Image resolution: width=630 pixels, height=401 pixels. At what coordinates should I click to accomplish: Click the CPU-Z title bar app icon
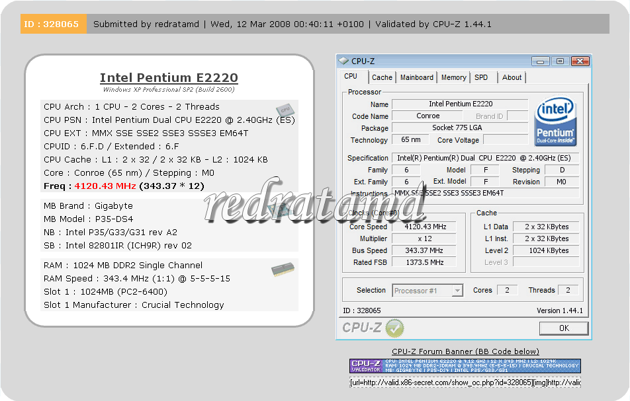[343, 61]
